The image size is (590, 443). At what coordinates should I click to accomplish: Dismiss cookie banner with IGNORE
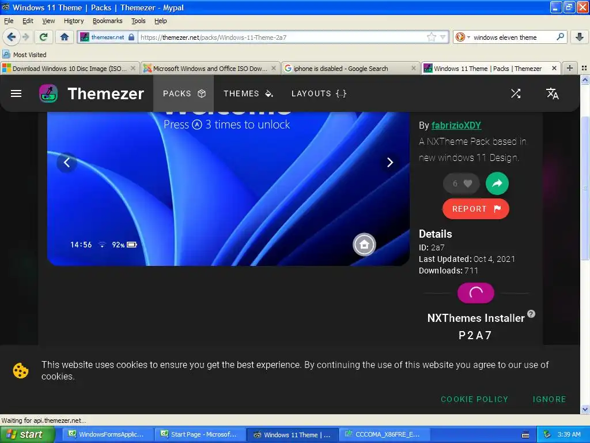click(x=549, y=399)
